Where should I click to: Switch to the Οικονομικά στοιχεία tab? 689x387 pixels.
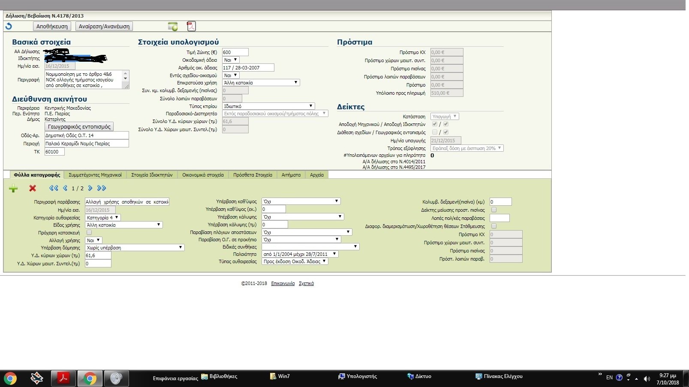coord(203,175)
